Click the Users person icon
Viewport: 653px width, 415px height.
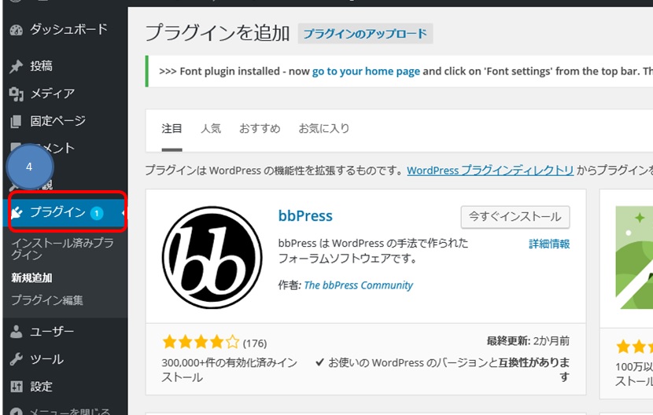pos(17,332)
